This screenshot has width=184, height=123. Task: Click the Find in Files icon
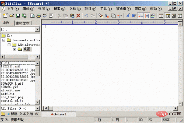[113, 16]
